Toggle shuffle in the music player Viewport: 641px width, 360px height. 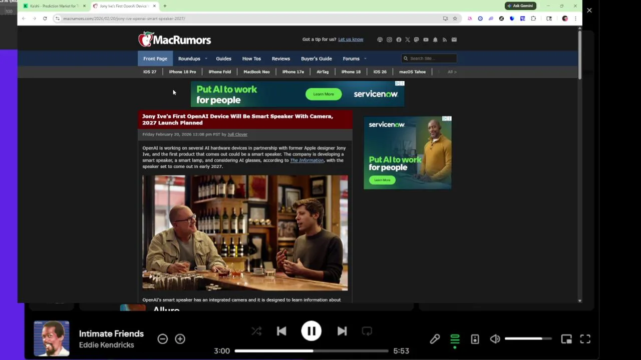coord(256,331)
